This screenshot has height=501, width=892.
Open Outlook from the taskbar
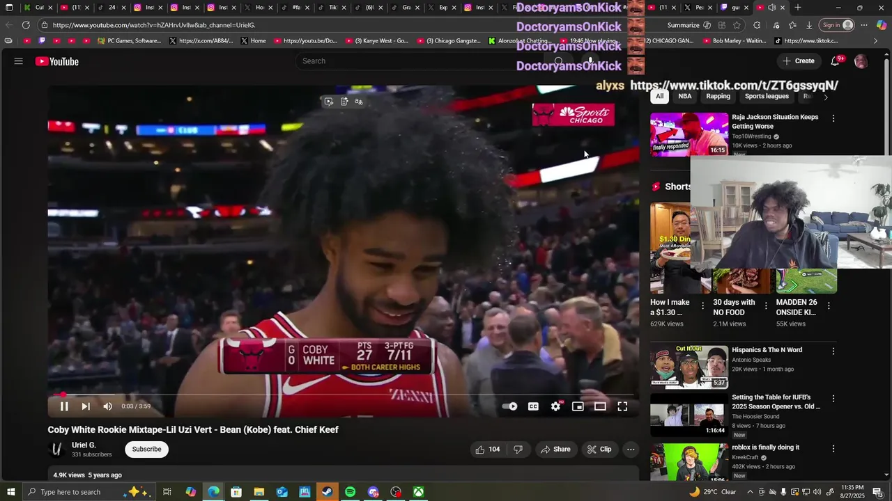[x=282, y=492]
